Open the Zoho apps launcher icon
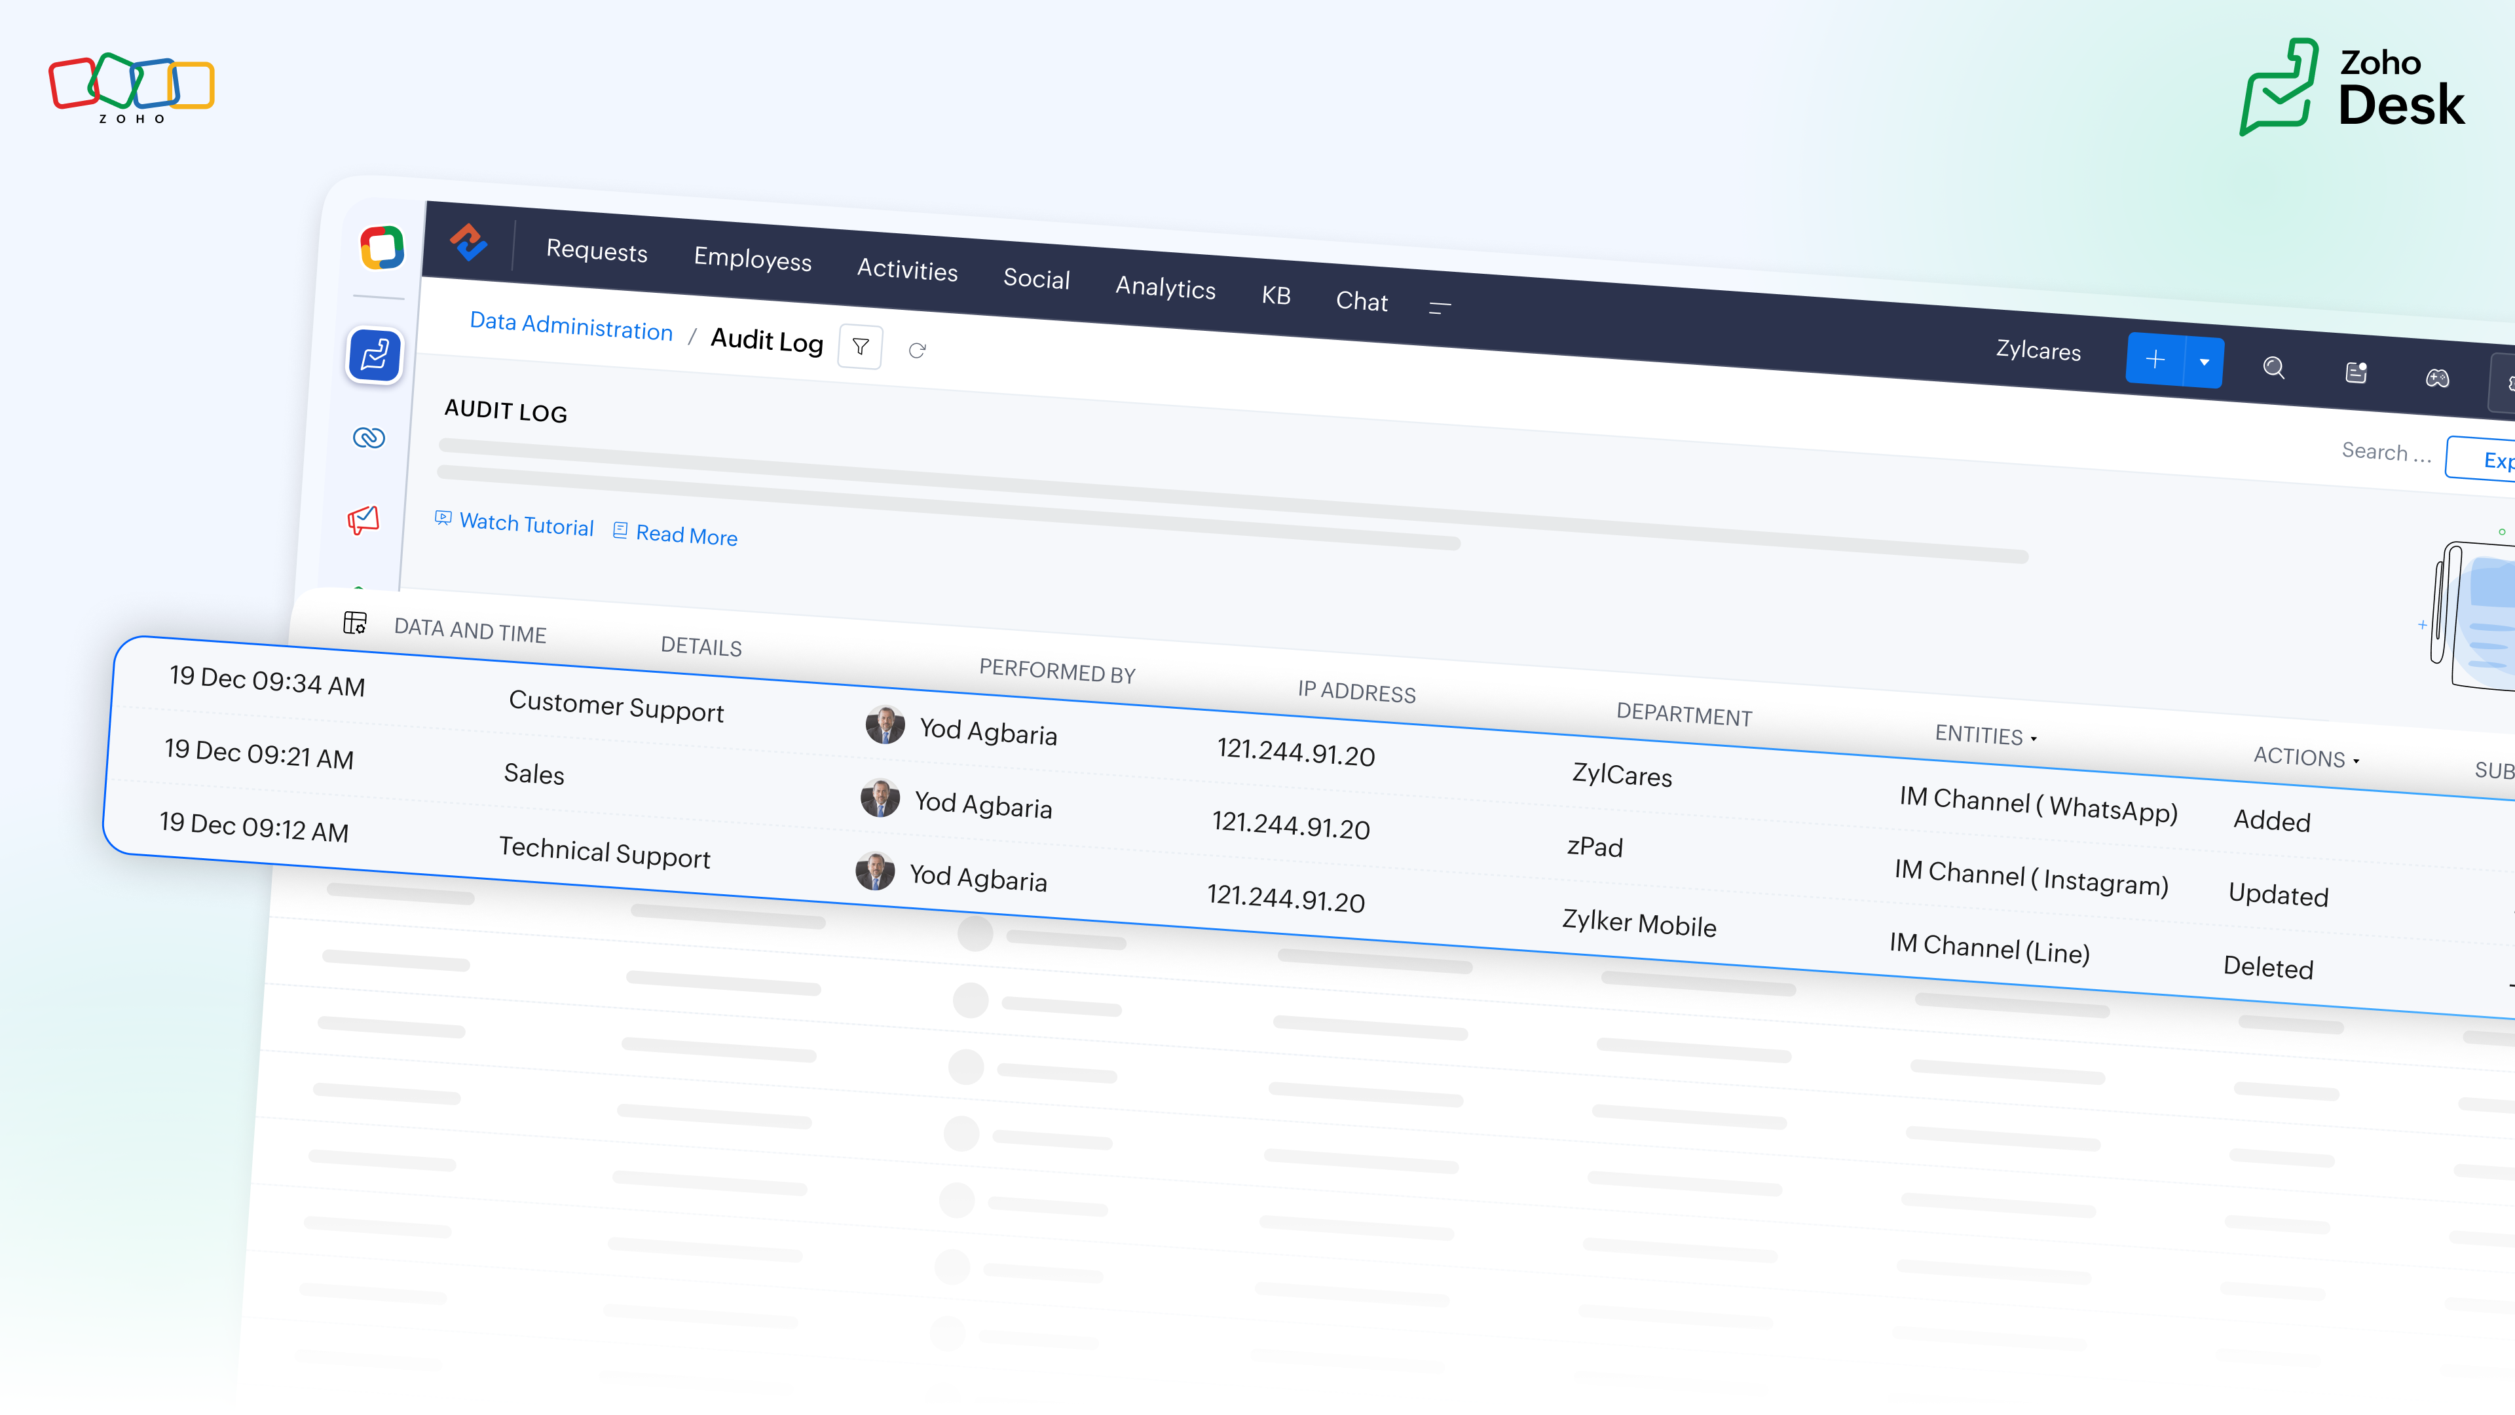This screenshot has height=1415, width=2515. (x=382, y=247)
